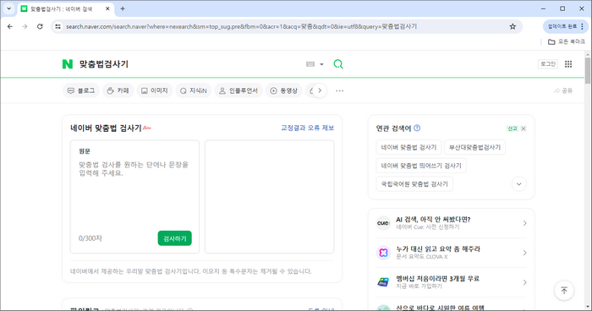Viewport: 592px width, 311px height.
Task: Open tab search dropdown arrow
Action: click(9, 8)
